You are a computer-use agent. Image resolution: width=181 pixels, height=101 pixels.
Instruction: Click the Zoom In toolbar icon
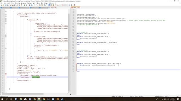[x=35, y=5]
